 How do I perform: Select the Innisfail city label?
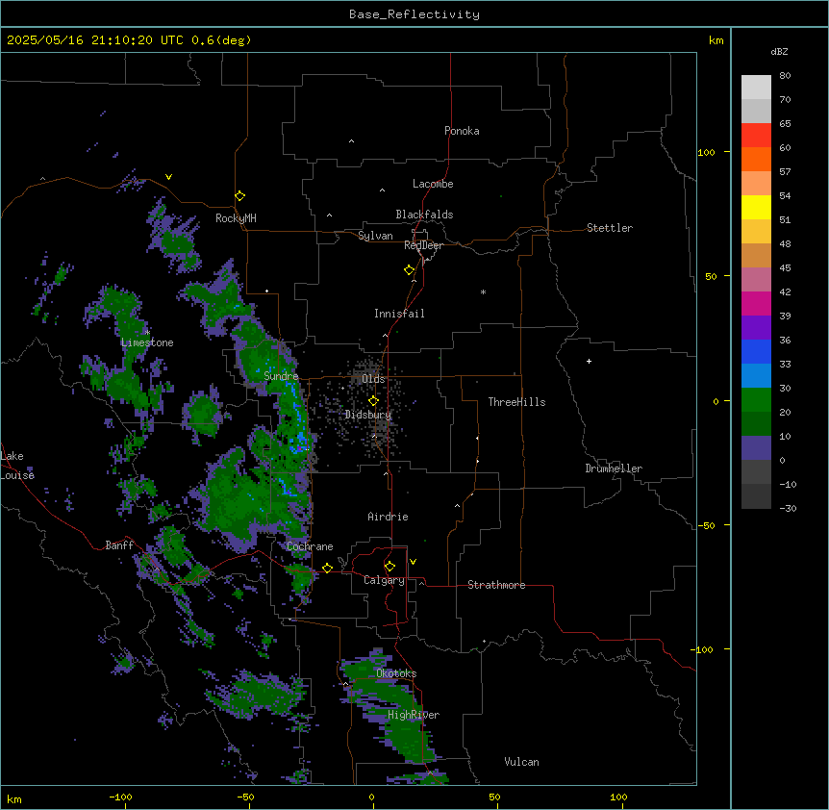click(399, 314)
